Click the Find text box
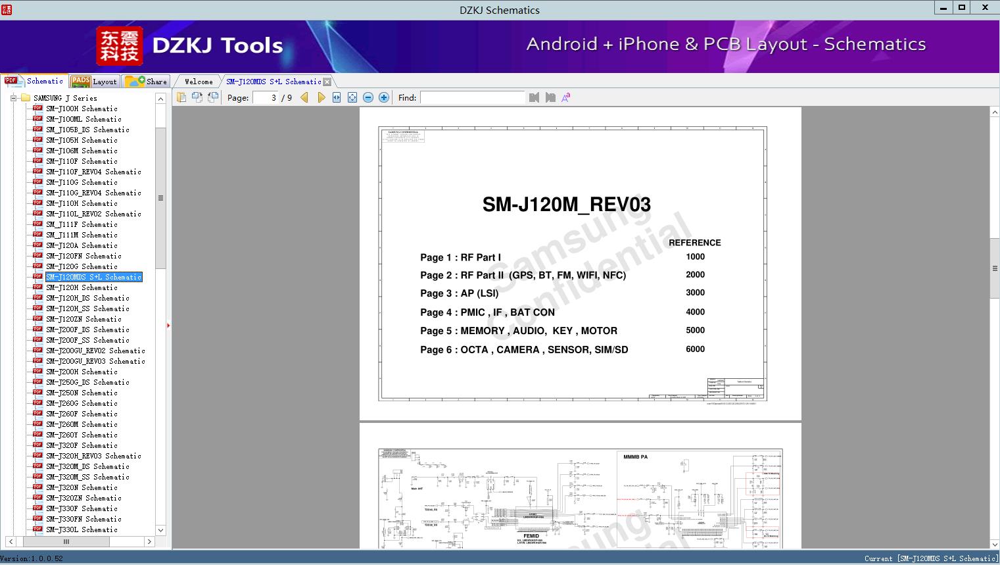 tap(473, 97)
